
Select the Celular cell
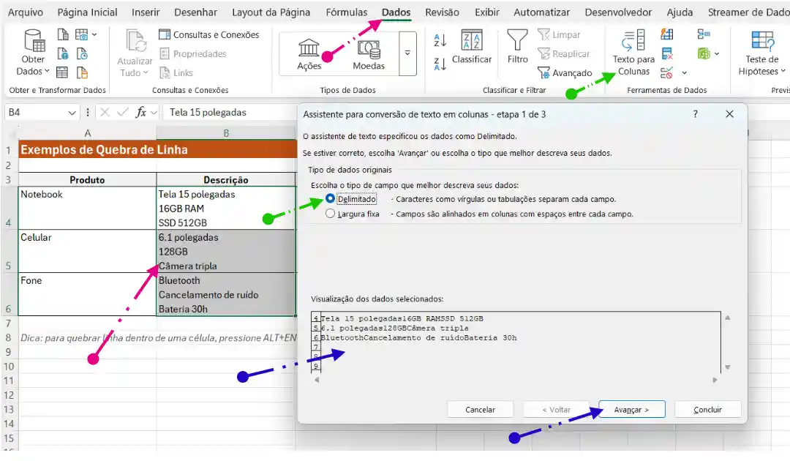(87, 252)
